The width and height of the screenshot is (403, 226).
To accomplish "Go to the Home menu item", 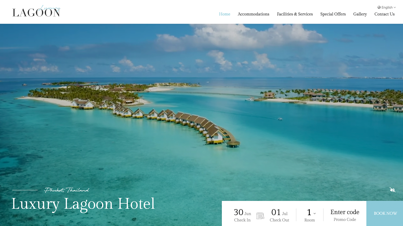I will (225, 14).
